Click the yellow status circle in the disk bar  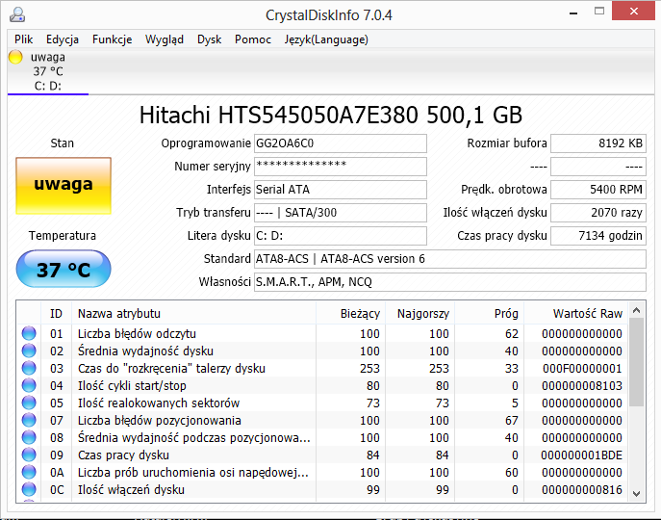coord(15,57)
